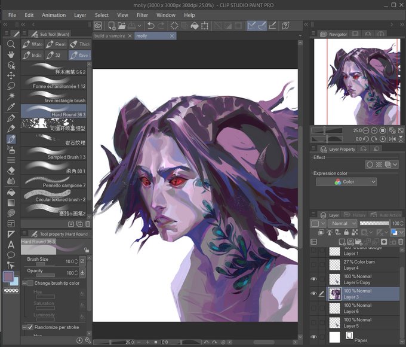
Task: Select the Thick sub tool group
Action: tap(80, 44)
